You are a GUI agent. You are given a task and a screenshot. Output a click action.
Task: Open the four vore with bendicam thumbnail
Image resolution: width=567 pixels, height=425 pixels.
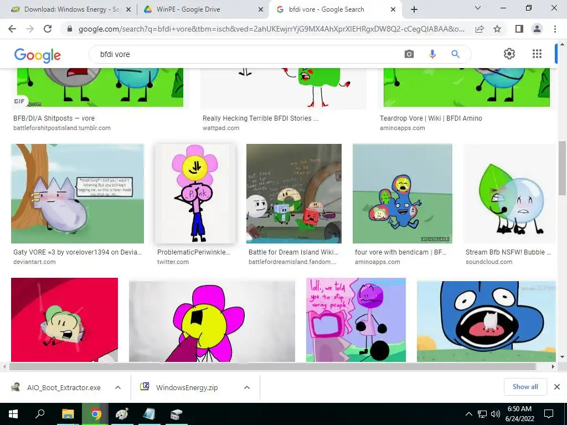[x=403, y=193]
